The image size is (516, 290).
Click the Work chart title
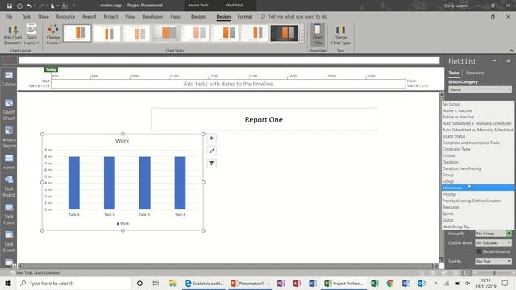tap(122, 141)
